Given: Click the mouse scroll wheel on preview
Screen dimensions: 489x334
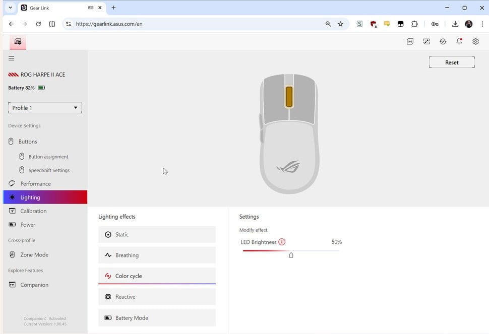Looking at the screenshot, I should point(289,97).
